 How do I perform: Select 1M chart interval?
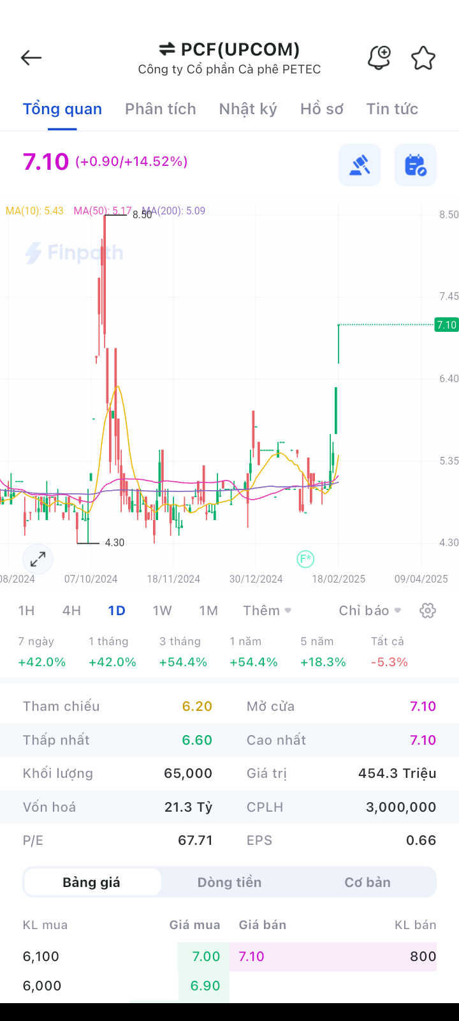(x=208, y=611)
